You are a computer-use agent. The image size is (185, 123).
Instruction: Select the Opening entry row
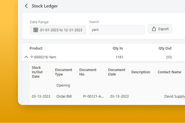point(107,85)
